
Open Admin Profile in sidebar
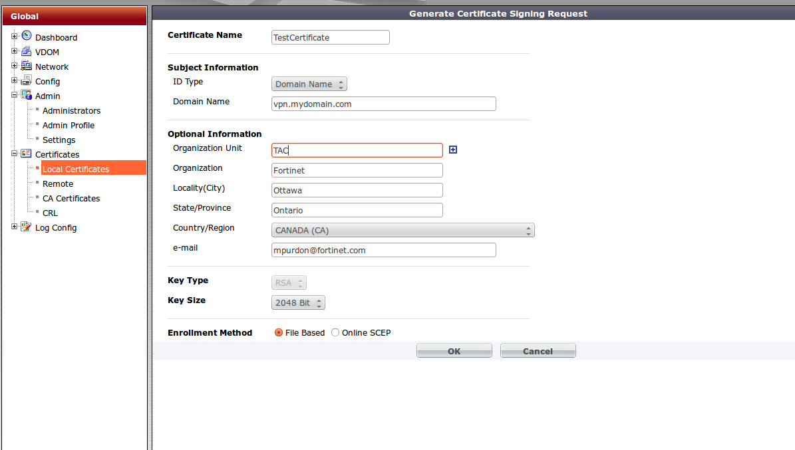tap(69, 125)
